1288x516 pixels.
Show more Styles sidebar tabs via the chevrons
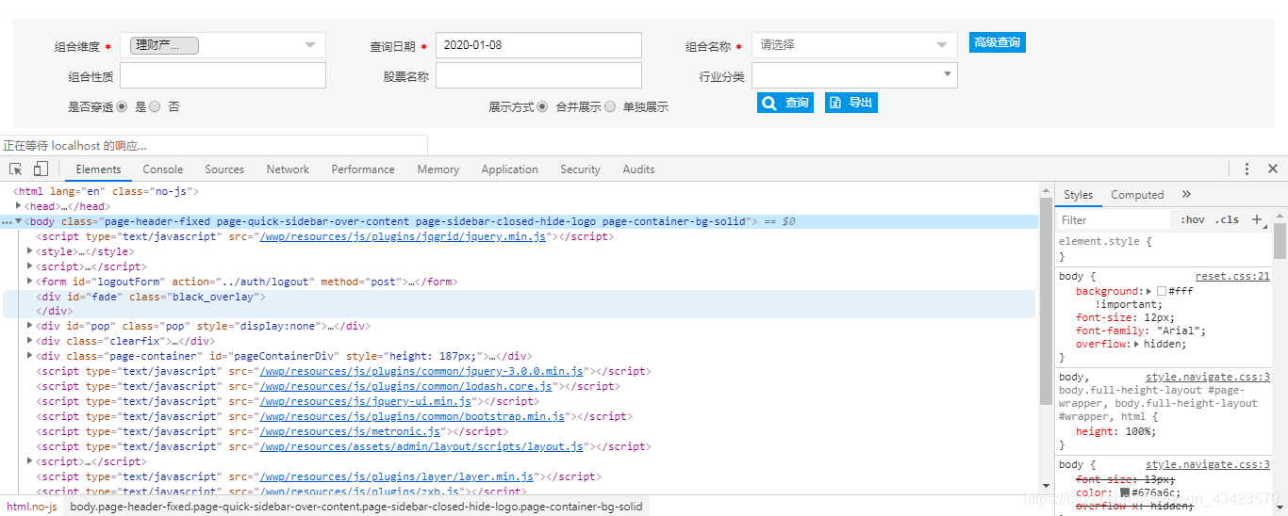click(1186, 195)
